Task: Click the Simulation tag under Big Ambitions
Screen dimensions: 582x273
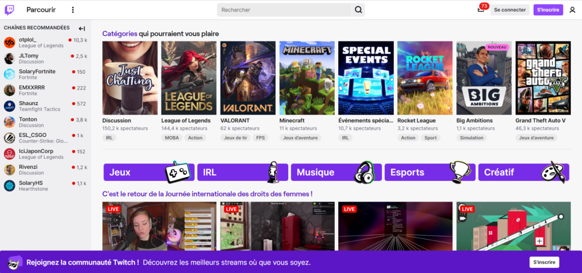Action: 471,138
